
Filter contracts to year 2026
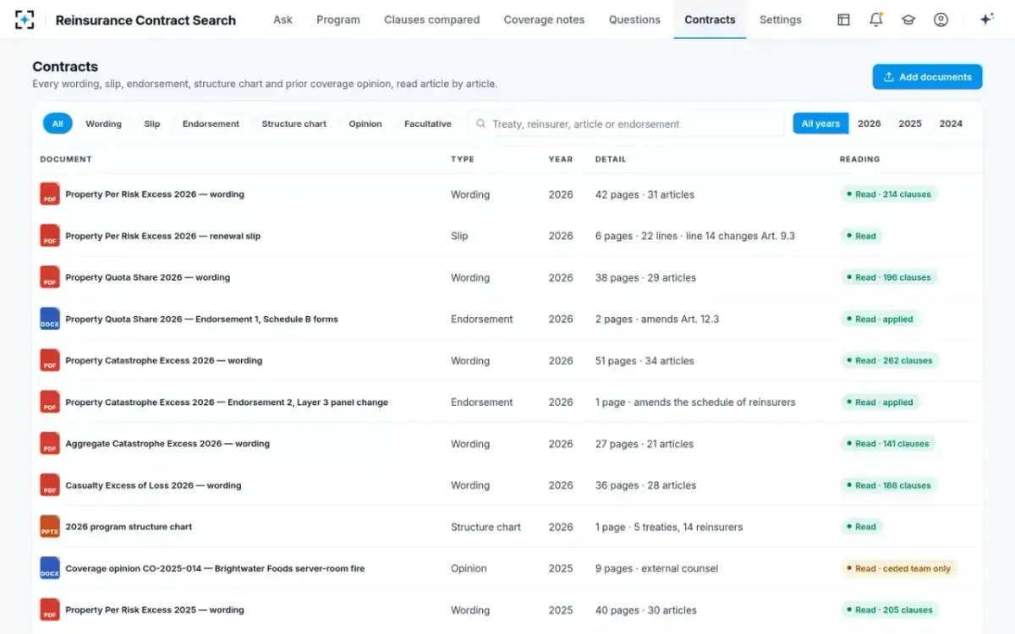pos(869,123)
